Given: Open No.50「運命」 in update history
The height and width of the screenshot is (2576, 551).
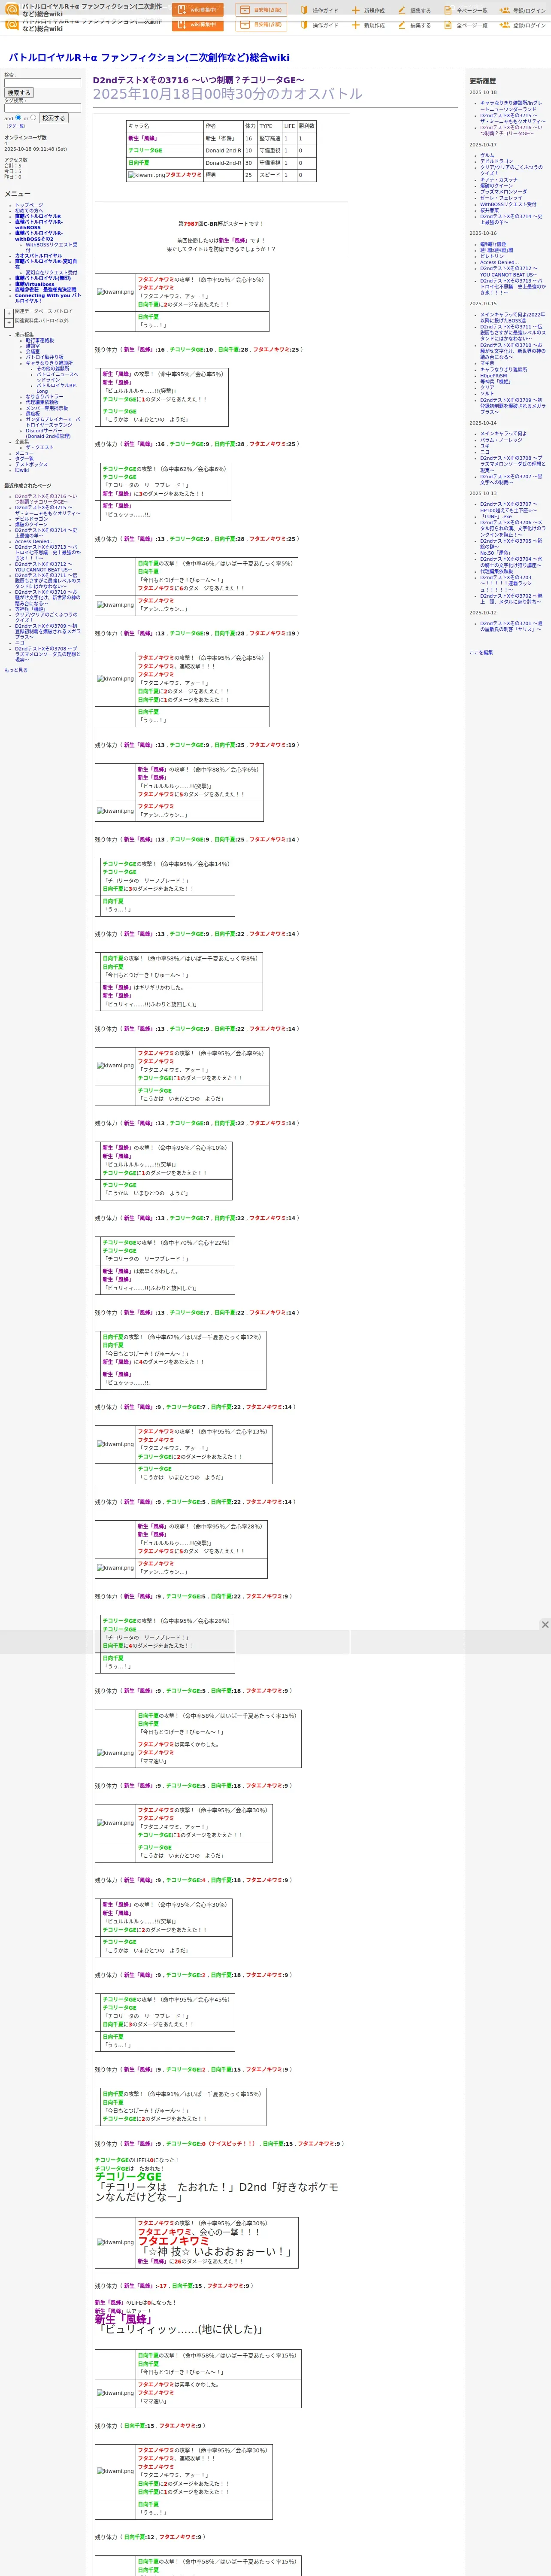Looking at the screenshot, I should coord(495,553).
